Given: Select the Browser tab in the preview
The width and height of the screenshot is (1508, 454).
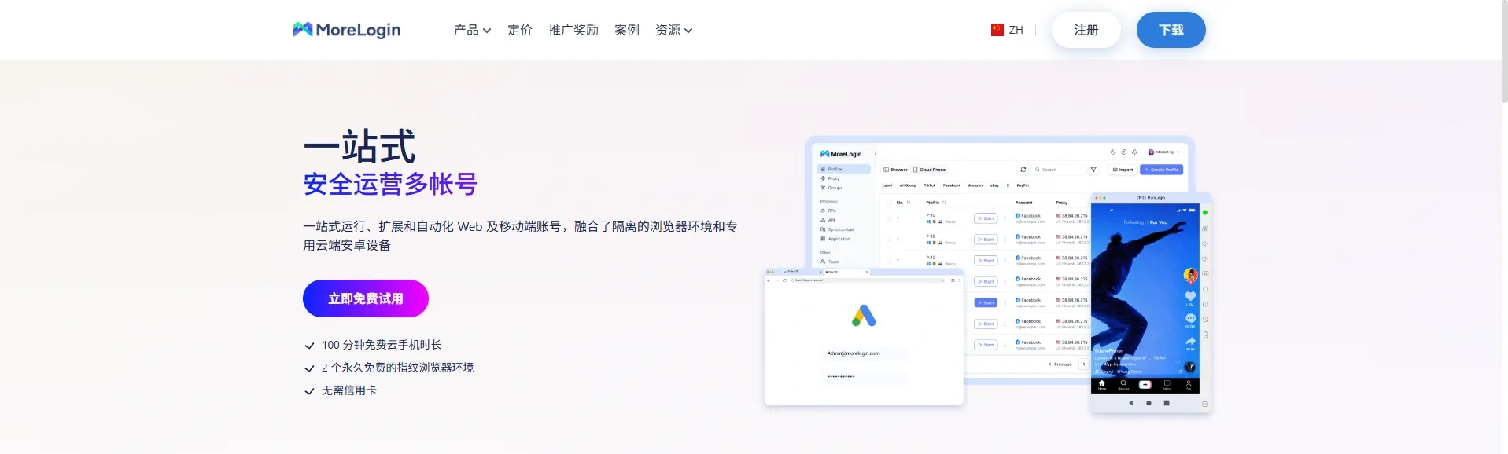Looking at the screenshot, I should 896,170.
